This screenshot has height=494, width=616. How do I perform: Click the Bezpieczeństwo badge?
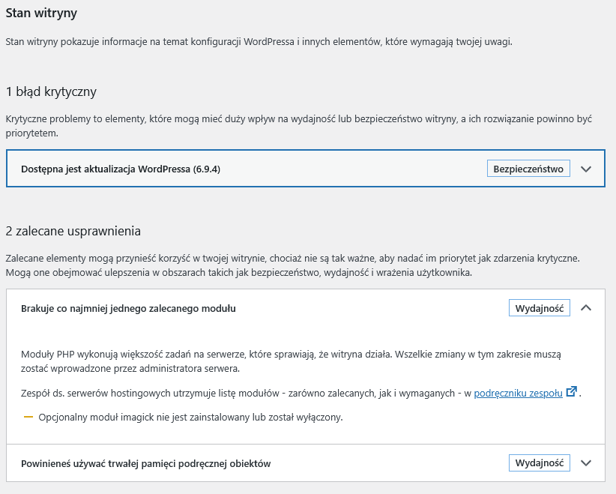click(x=528, y=169)
